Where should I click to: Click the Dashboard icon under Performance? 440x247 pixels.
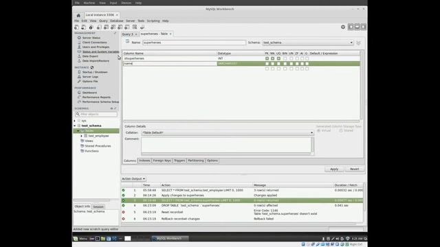pos(79,93)
